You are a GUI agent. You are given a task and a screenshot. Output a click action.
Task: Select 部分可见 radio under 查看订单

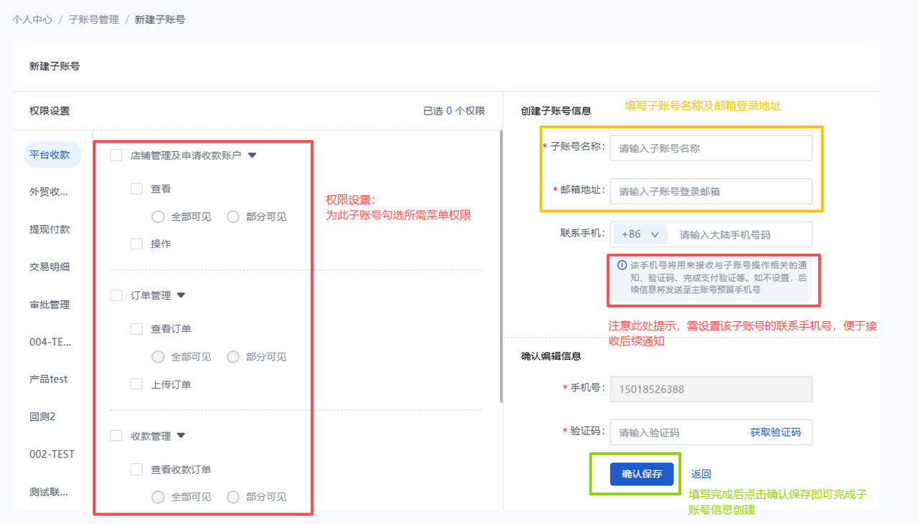[x=232, y=356]
